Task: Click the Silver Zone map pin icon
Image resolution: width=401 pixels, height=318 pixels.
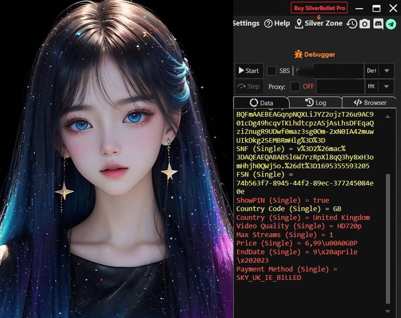Action: click(299, 24)
